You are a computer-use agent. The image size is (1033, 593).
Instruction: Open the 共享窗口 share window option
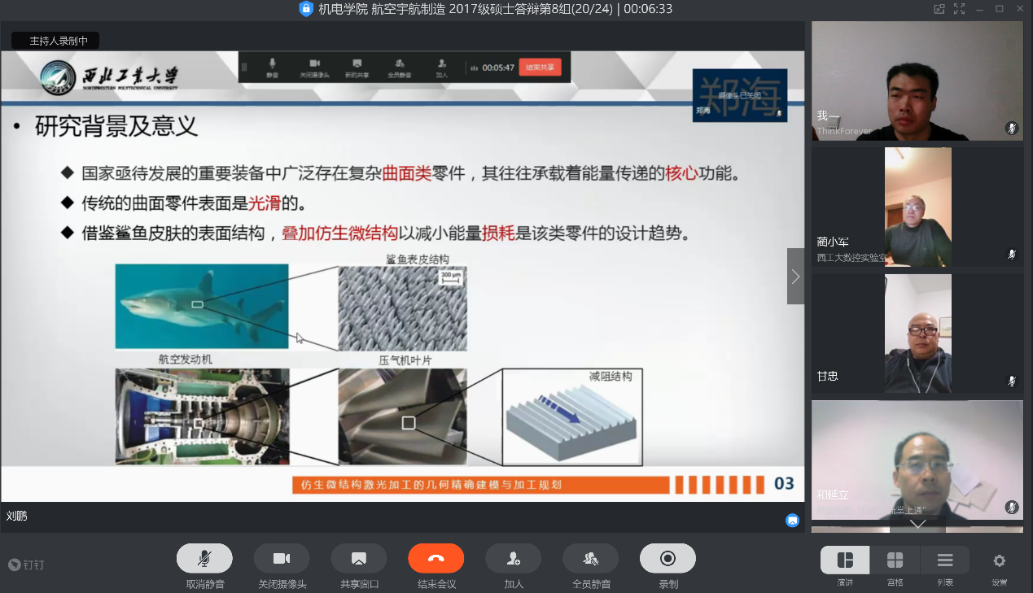[x=358, y=559]
